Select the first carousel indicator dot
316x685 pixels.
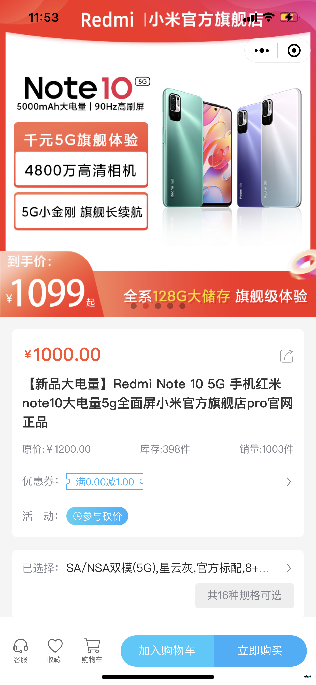(x=134, y=306)
